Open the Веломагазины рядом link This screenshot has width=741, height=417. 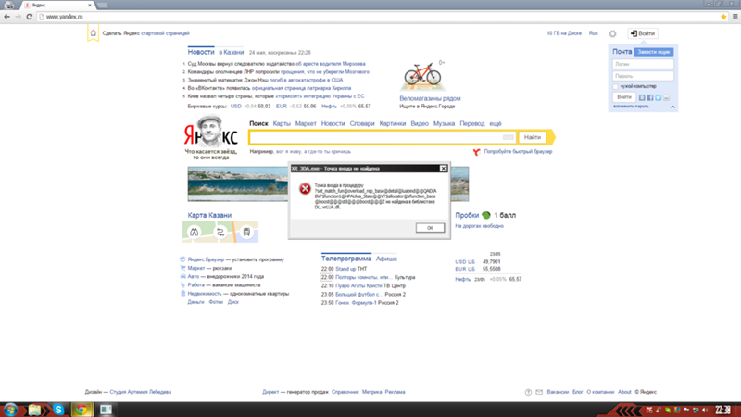pyautogui.click(x=430, y=98)
